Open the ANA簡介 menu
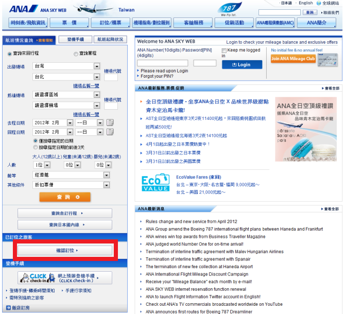The image size is (345, 314). click(x=317, y=23)
